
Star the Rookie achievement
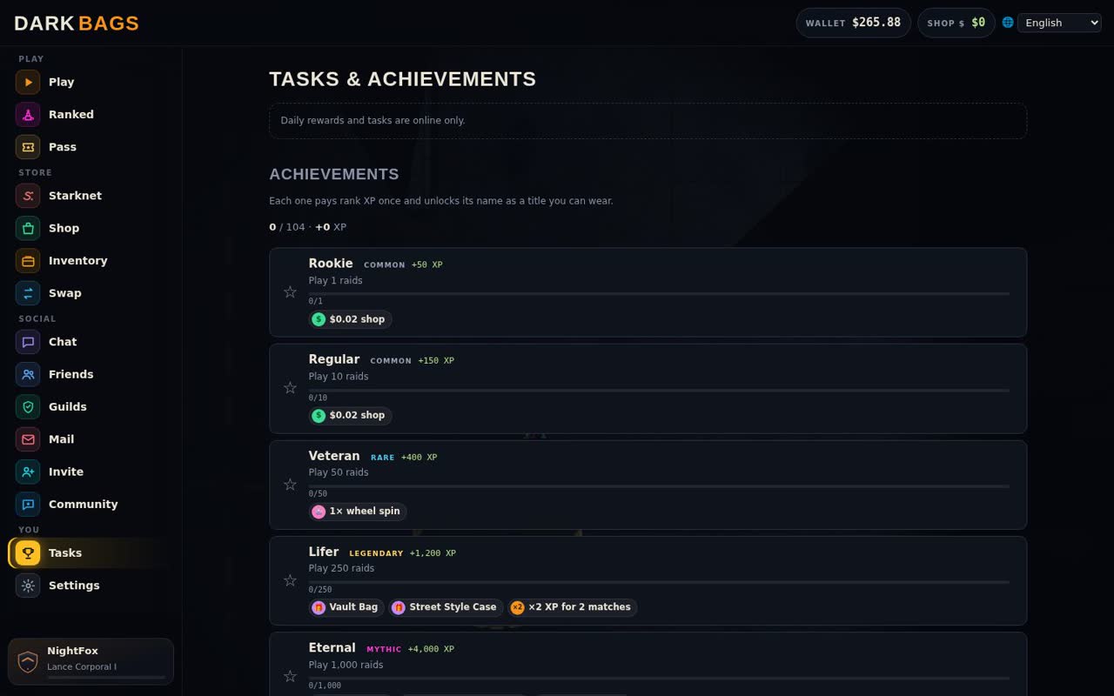point(291,292)
